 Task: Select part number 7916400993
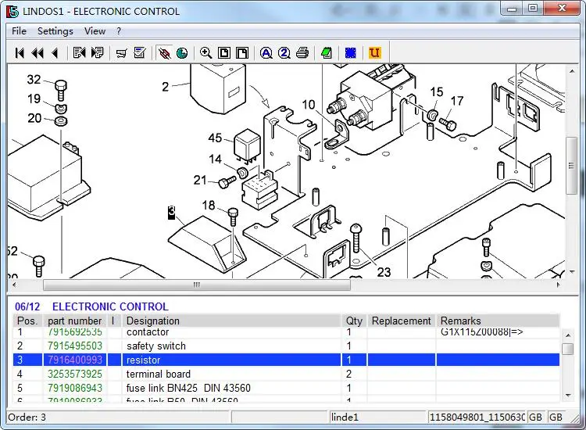(75, 360)
